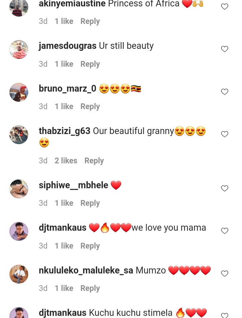The width and height of the screenshot is (242, 318).
Task: Reply to nkululeko_maluleke_sa's comment
Action: [90, 288]
